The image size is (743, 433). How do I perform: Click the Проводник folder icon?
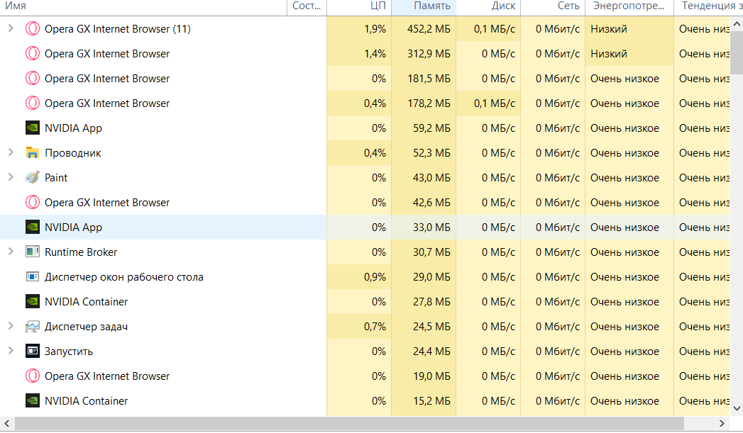pos(32,153)
